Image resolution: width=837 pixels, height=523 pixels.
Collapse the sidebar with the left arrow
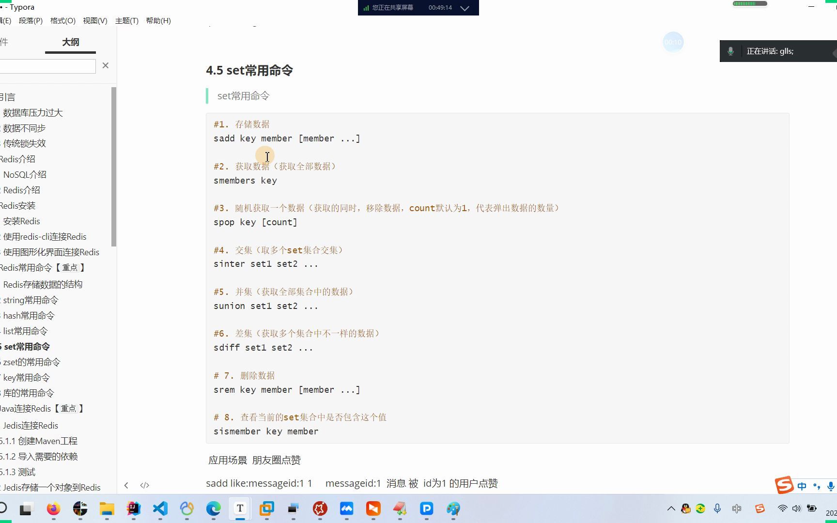tap(126, 485)
